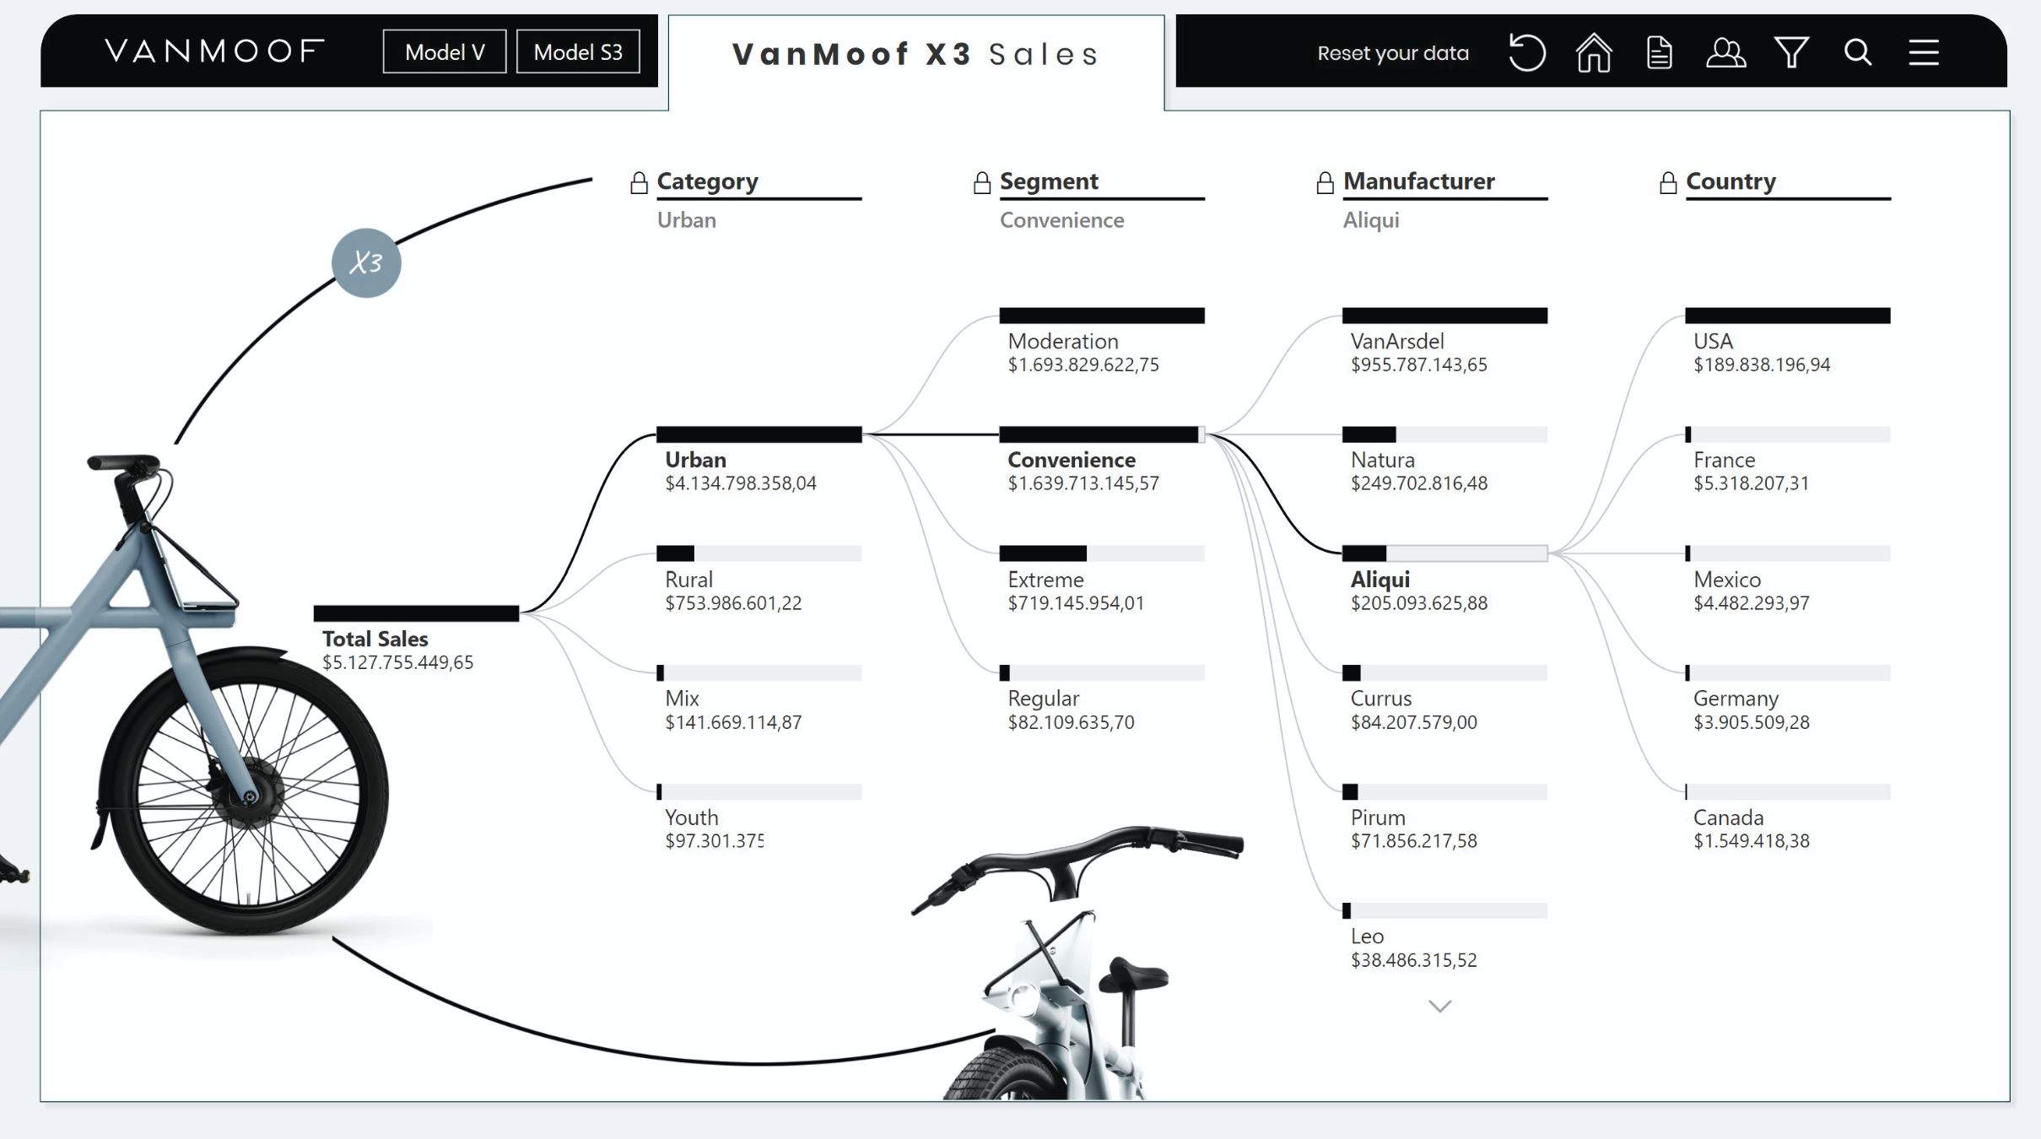Select the USA country node
Image resolution: width=2041 pixels, height=1139 pixels.
(1787, 316)
